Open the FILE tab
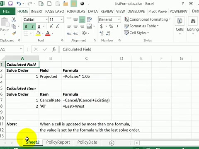This screenshot has width=199, height=149. [x=6, y=11]
